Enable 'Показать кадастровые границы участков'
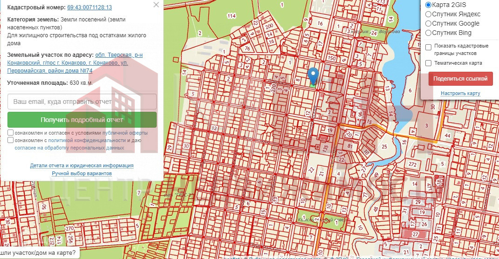Screen dimensions: 499x259 point(429,48)
